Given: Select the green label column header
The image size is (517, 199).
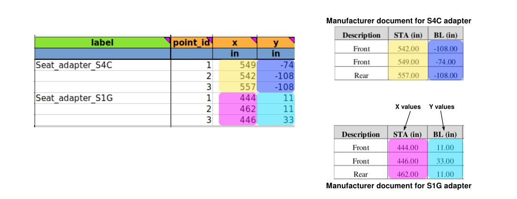Looking at the screenshot, I should (102, 43).
